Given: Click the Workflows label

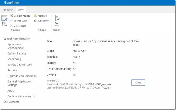Looking at the screenshot, I should (x=44, y=21).
